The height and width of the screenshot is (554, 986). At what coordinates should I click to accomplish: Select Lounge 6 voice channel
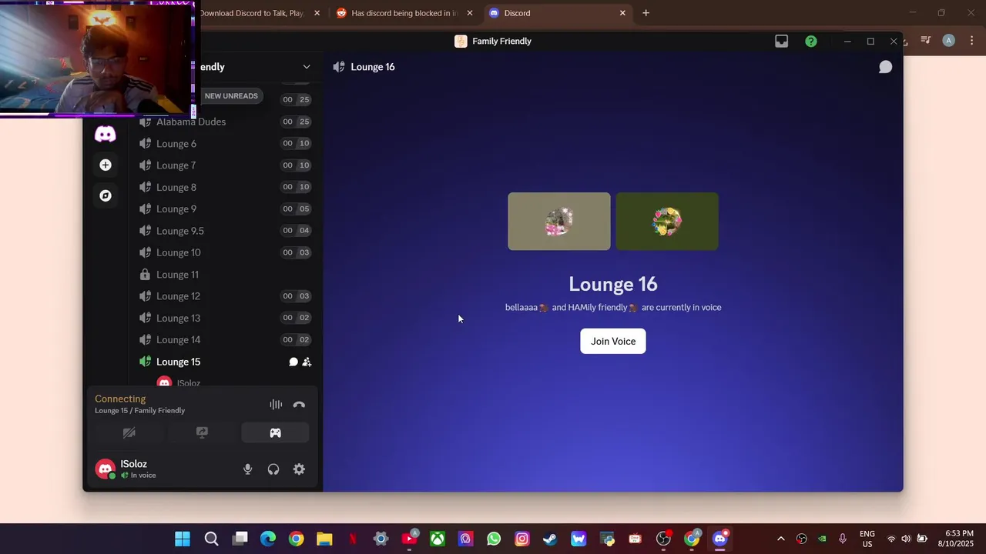coord(225,144)
